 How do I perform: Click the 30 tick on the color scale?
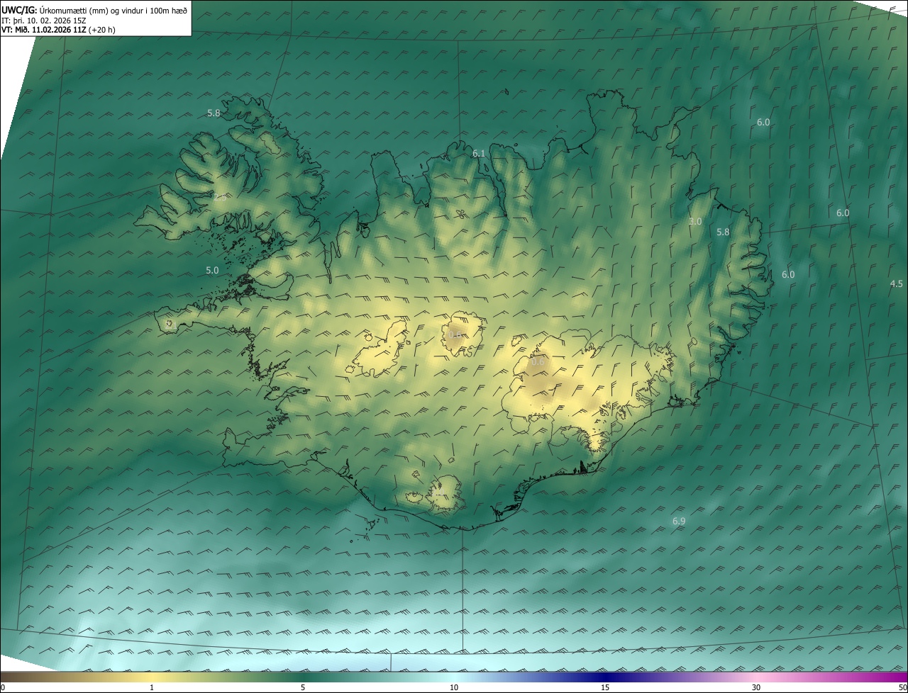756,687
